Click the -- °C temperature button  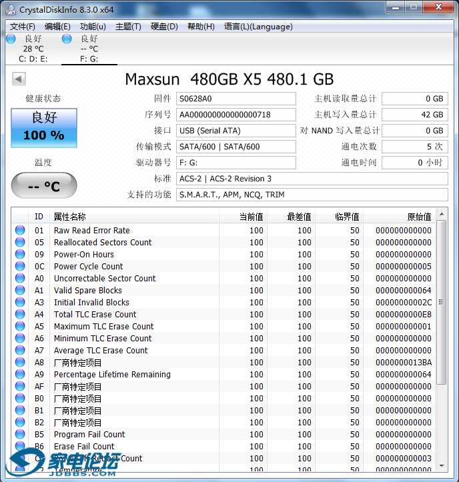44,185
